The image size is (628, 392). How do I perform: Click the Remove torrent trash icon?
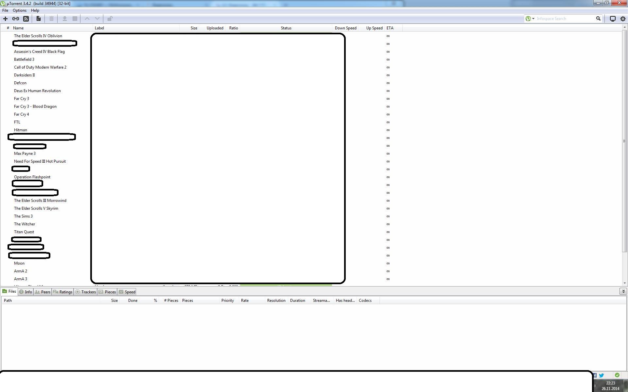pyautogui.click(x=51, y=19)
